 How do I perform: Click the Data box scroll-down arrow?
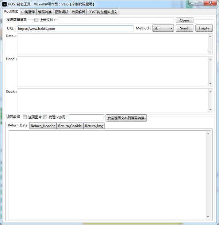click(x=210, y=52)
